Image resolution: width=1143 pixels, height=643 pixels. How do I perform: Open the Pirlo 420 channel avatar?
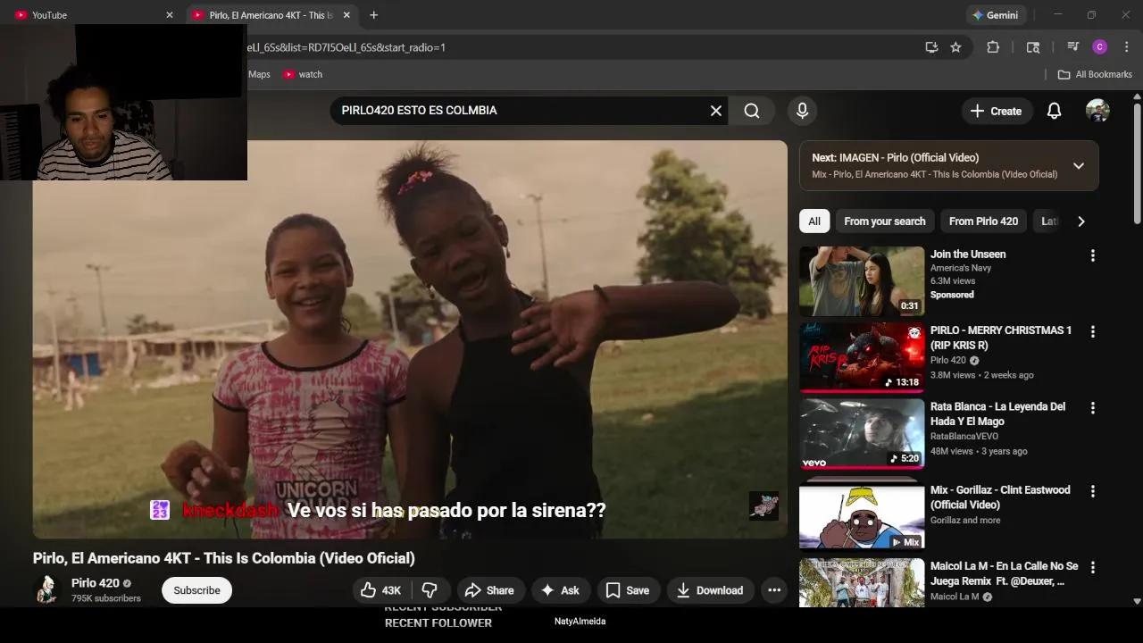(x=46, y=589)
